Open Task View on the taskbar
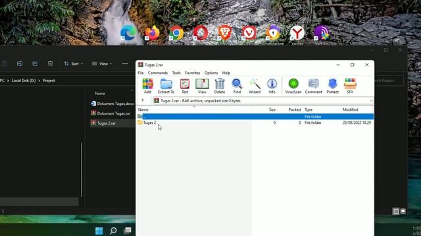This screenshot has width=421, height=236. click(x=128, y=230)
